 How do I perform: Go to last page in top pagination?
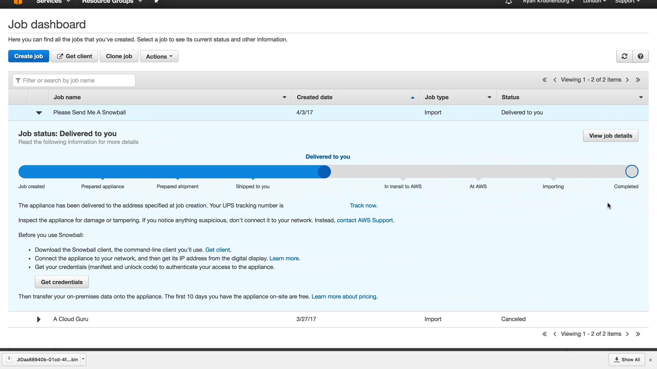pos(638,80)
